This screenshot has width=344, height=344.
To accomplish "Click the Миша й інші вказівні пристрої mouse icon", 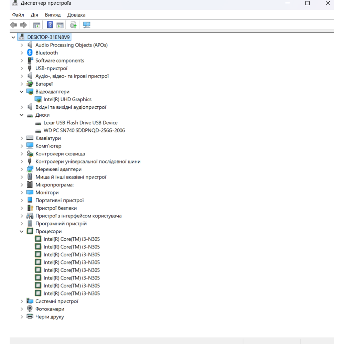I will click(x=30, y=177).
